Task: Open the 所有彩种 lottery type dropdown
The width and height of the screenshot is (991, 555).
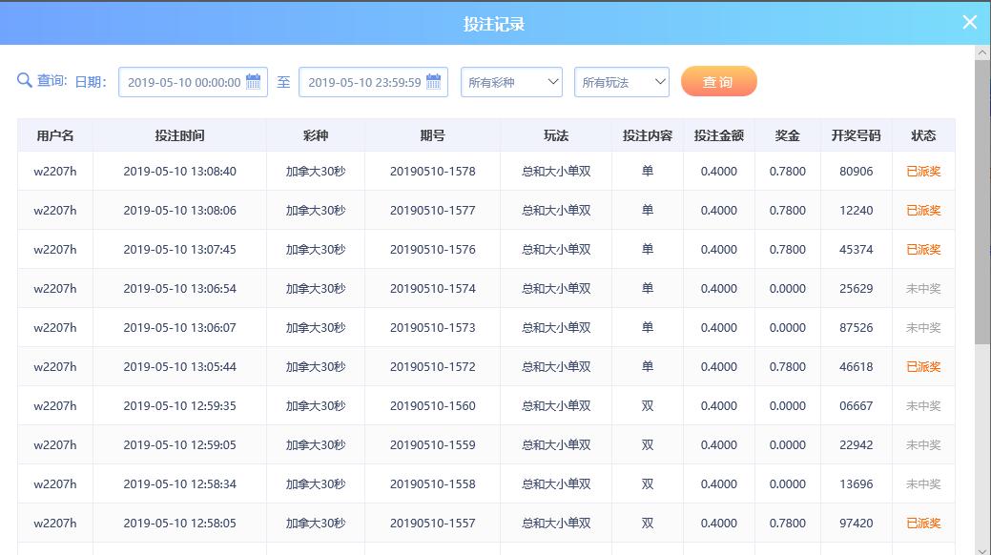Action: tap(512, 82)
